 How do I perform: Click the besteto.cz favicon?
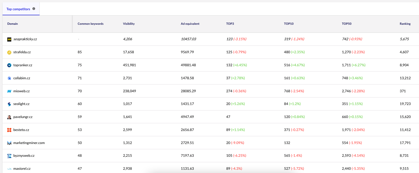(x=9, y=130)
